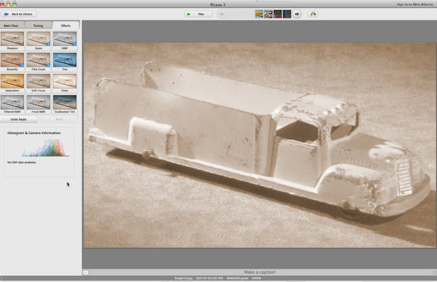437x282 pixels.
Task: Click the image filename in status bar
Action: pyautogui.click(x=184, y=278)
